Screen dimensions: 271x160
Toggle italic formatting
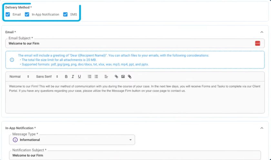73,76
